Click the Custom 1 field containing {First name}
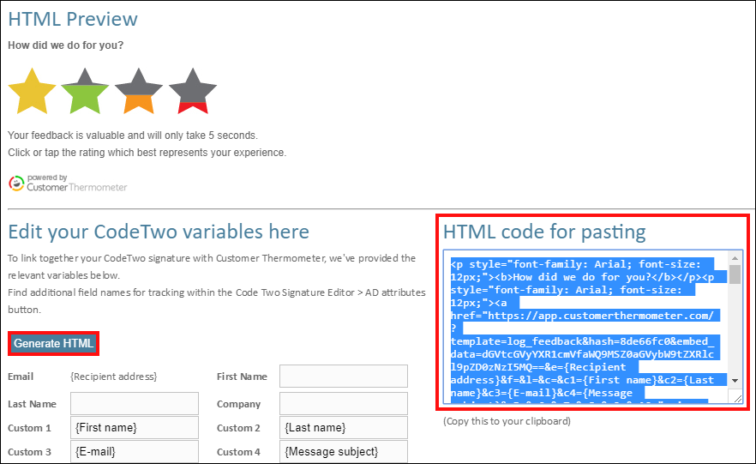 click(135, 428)
